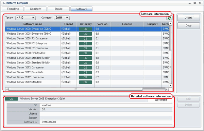This screenshot has width=204, height=131.
Task: Click the Copy button
Action: point(188,26)
